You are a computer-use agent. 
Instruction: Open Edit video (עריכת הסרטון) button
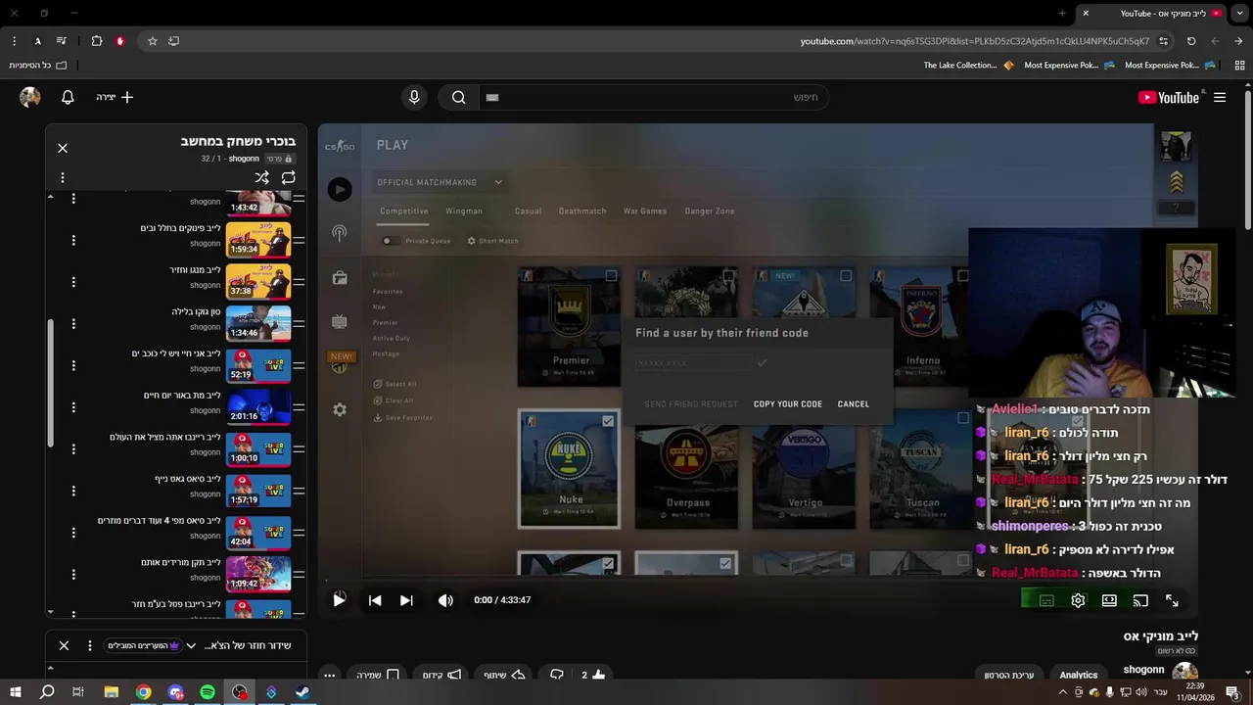tap(1009, 675)
